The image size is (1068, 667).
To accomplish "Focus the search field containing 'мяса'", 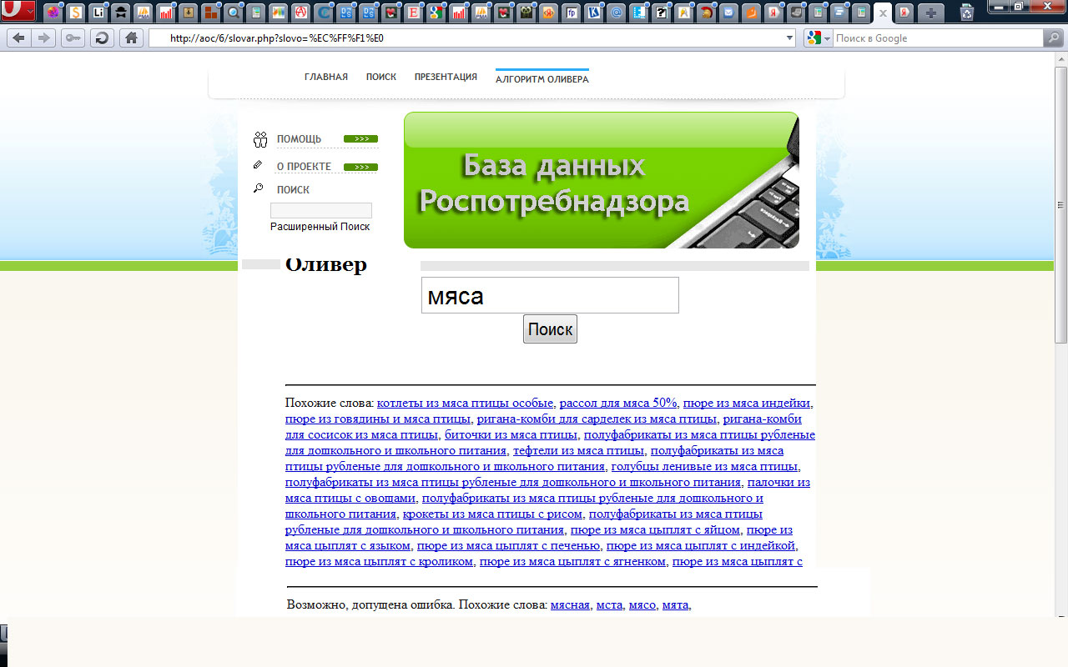I will (x=549, y=296).
